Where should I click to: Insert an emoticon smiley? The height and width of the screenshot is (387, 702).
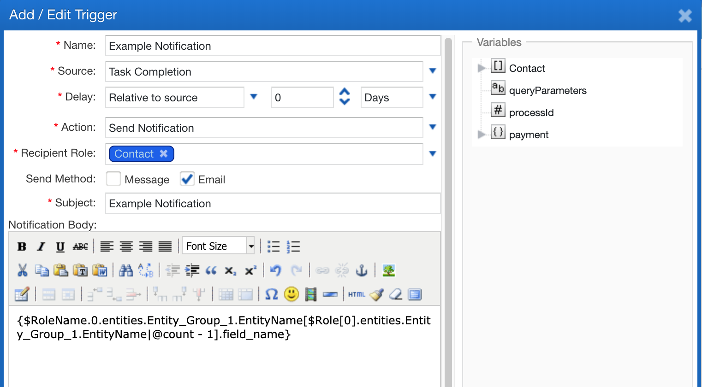click(292, 294)
